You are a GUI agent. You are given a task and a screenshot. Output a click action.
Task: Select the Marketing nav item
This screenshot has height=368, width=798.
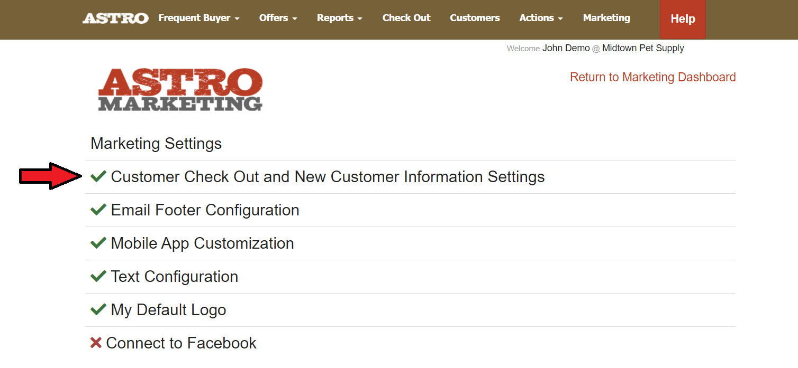(x=606, y=18)
